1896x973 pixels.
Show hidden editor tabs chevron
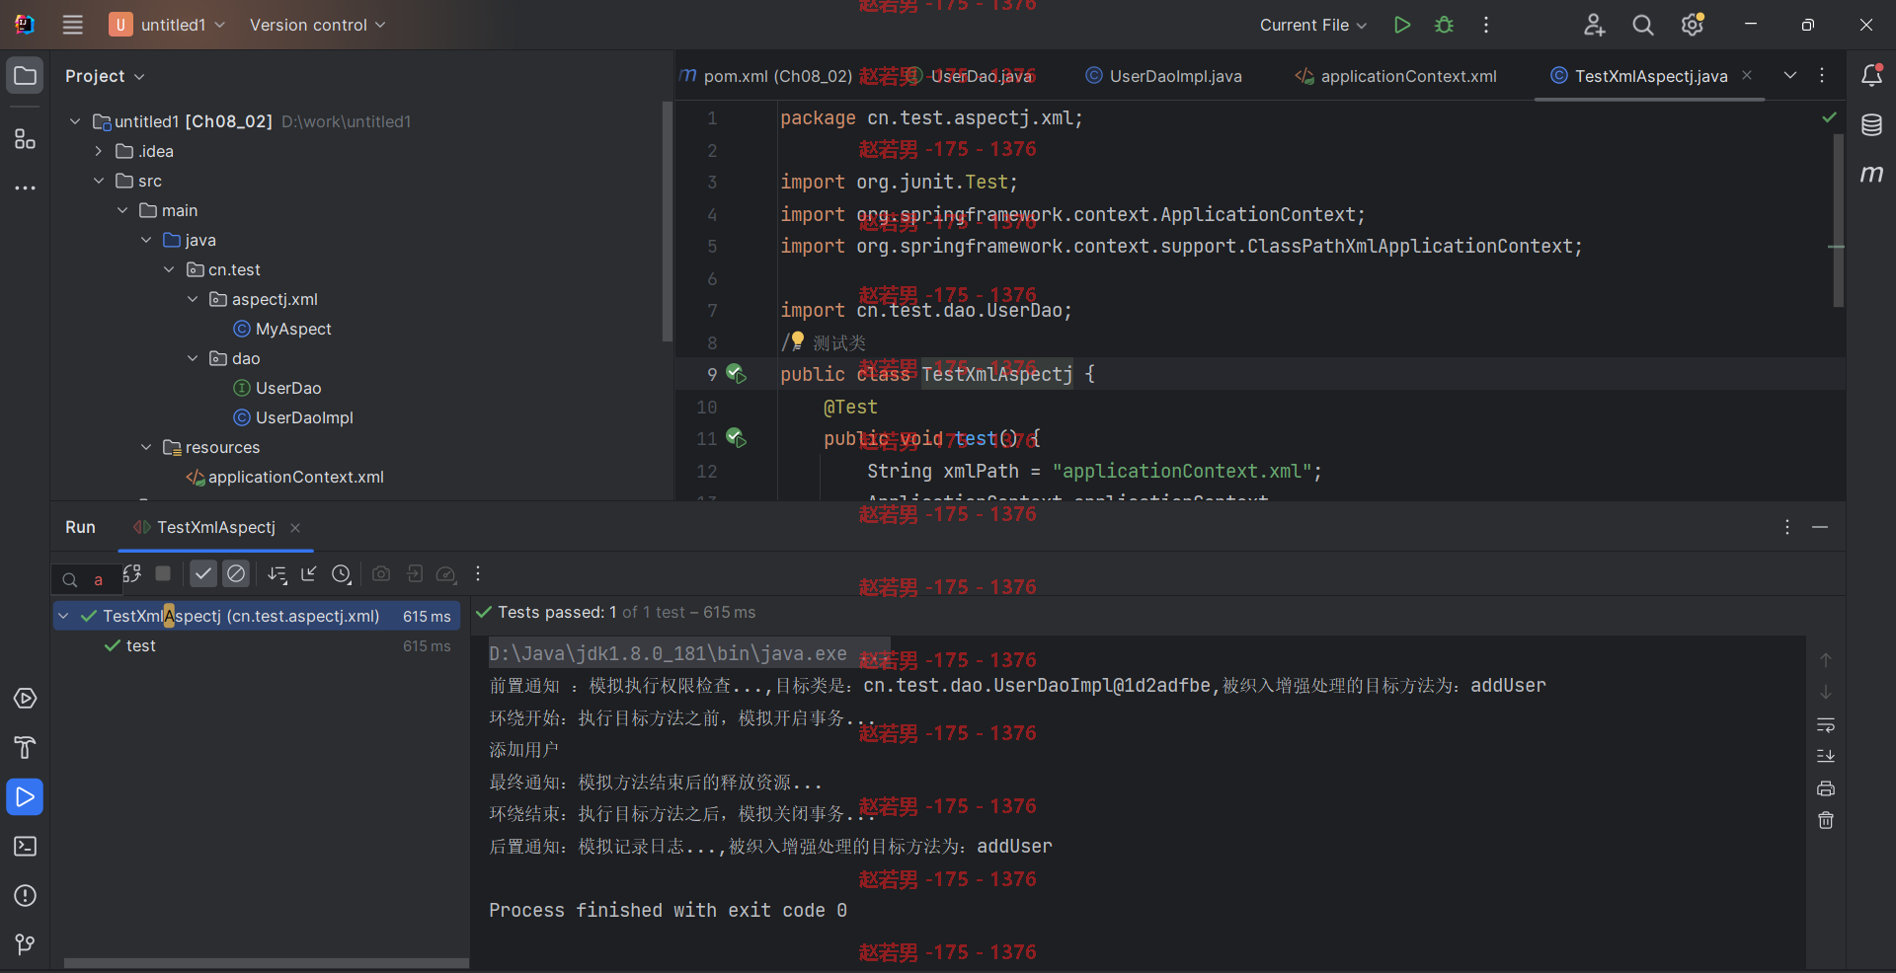[1789, 76]
